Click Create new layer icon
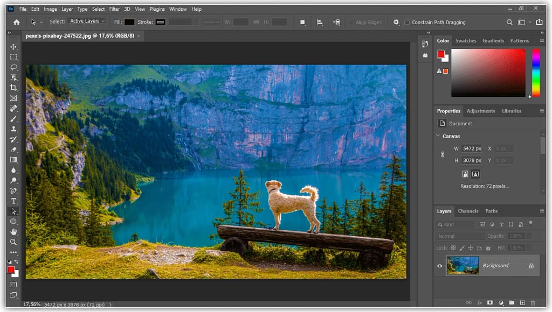552x312 pixels. (x=522, y=302)
